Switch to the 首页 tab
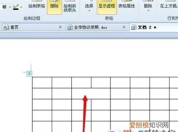Viewport: 178px width, 132px height. pos(34,27)
